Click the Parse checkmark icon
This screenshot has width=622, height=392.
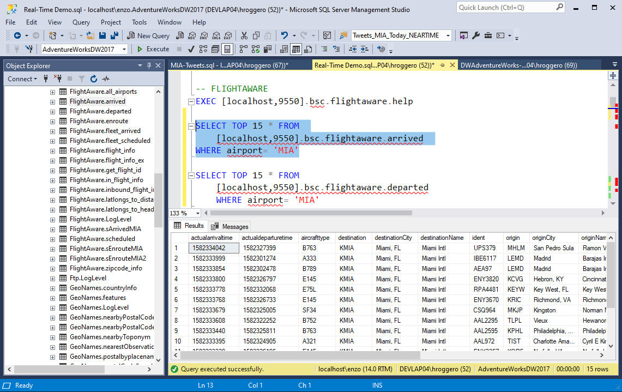191,49
